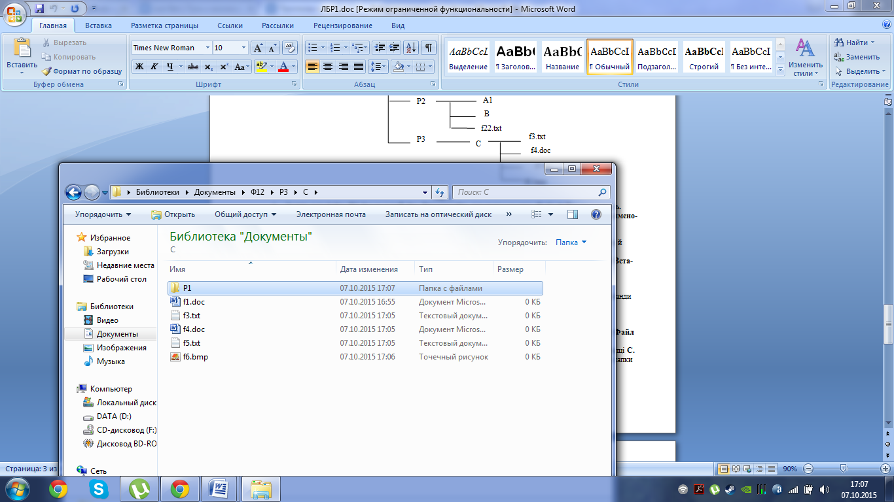This screenshot has height=502, width=894.
Task: Open the Папка arrangement dropdown
Action: pyautogui.click(x=571, y=243)
